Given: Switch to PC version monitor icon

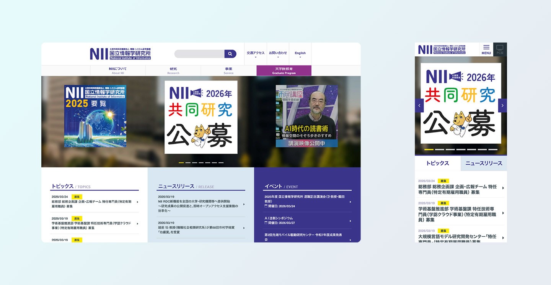Looking at the screenshot, I should point(500,49).
